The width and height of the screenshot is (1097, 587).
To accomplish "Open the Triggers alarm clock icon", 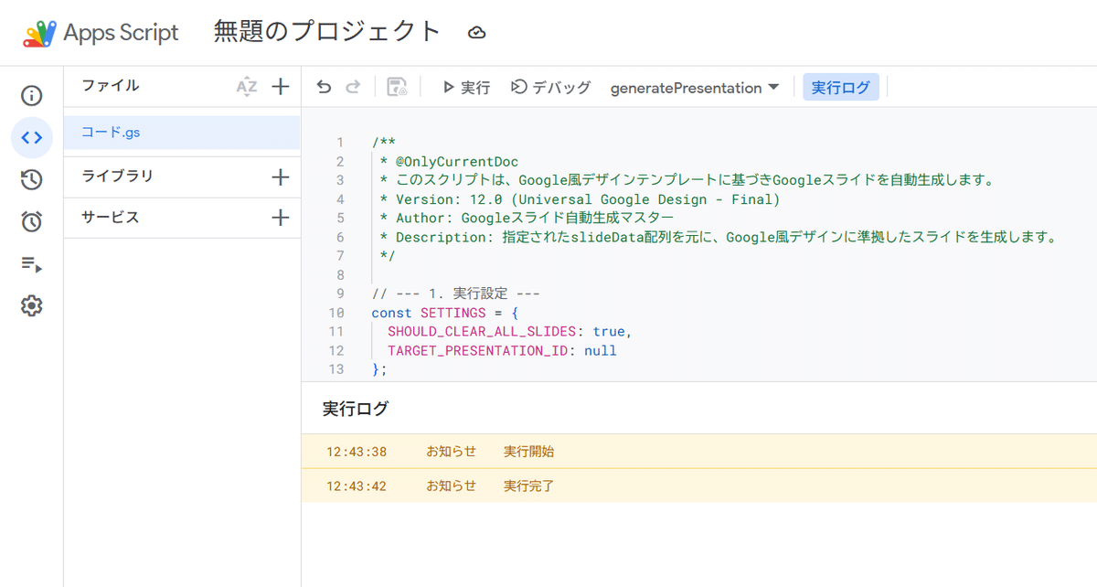I will click(x=32, y=221).
